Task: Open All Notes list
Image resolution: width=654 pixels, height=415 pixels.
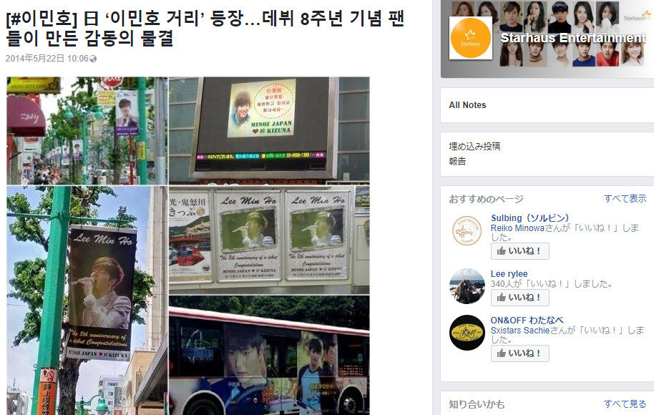Action: (467, 105)
